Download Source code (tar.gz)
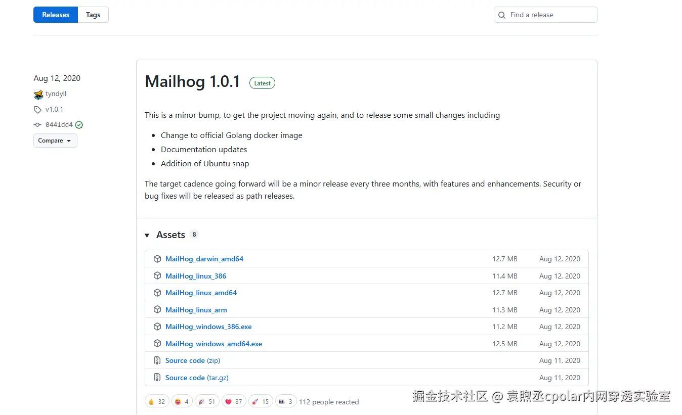Image resolution: width=682 pixels, height=415 pixels. [x=197, y=378]
